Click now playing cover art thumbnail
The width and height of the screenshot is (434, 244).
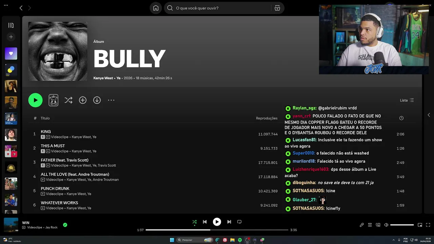coord(11,225)
